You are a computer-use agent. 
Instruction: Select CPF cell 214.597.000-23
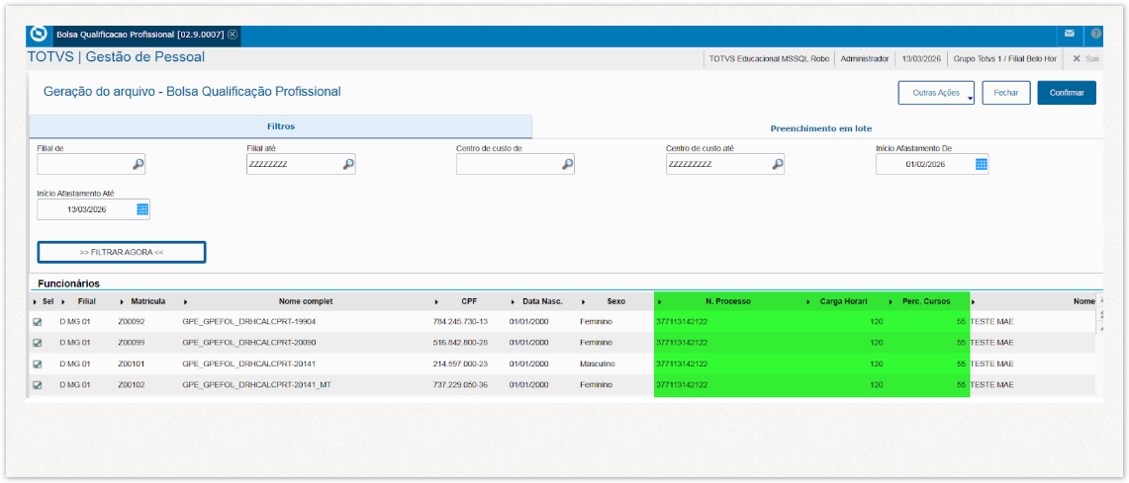click(460, 363)
